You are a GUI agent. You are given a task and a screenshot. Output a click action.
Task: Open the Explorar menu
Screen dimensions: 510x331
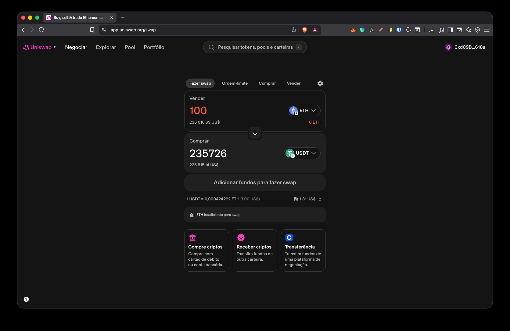click(x=106, y=47)
